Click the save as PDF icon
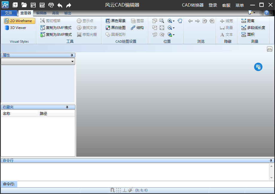Screen dimensions: 275x194 tap(42, 5)
